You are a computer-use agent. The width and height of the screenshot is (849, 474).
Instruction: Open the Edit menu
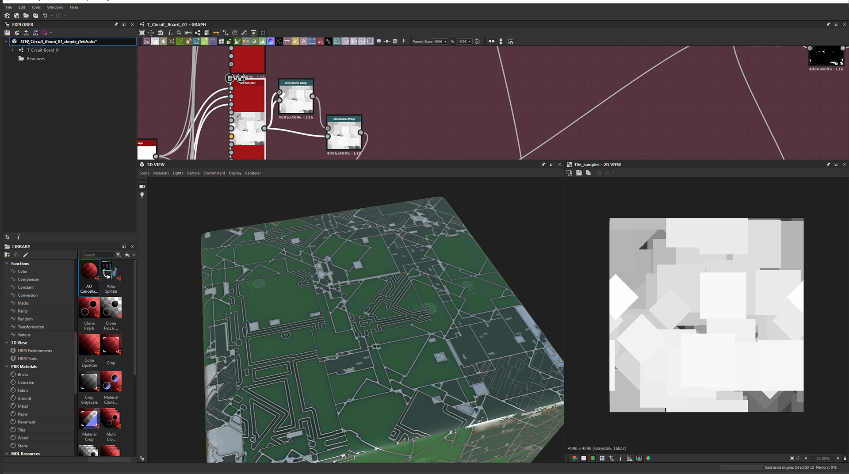pyautogui.click(x=22, y=7)
